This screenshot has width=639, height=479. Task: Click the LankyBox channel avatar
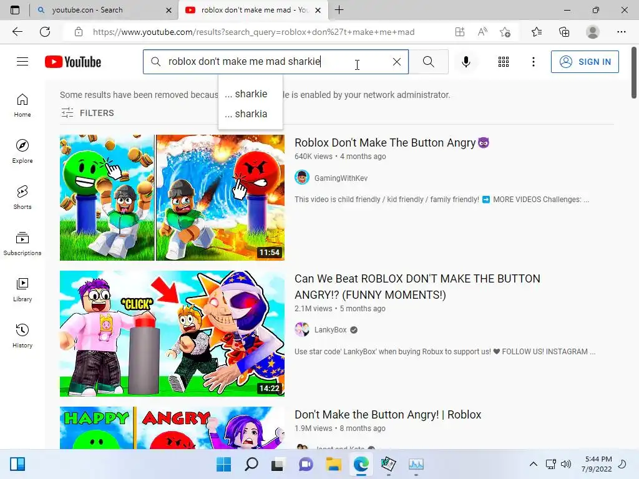click(x=302, y=329)
